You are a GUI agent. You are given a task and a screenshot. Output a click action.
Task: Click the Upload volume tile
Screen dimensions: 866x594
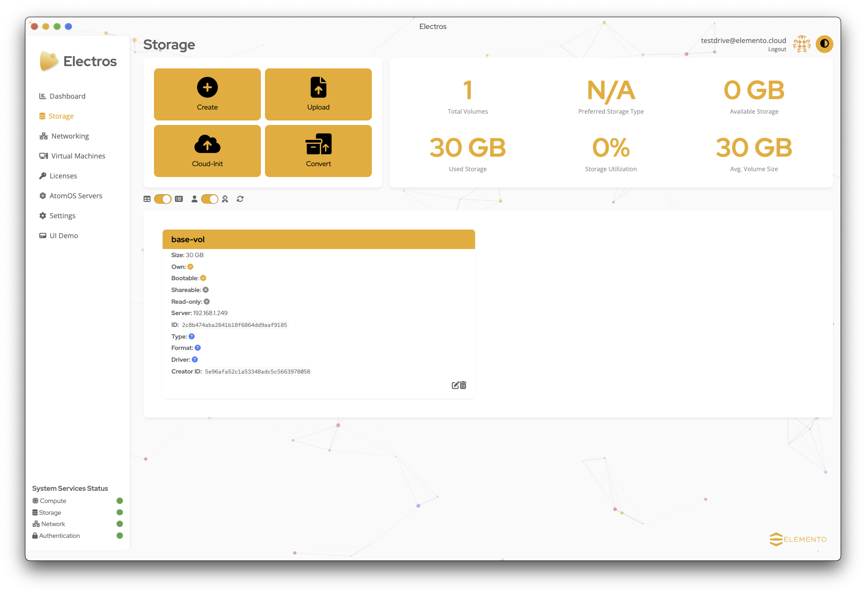[318, 94]
